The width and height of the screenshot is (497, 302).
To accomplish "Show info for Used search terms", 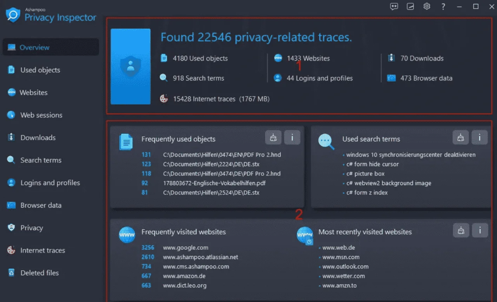I will tap(480, 137).
